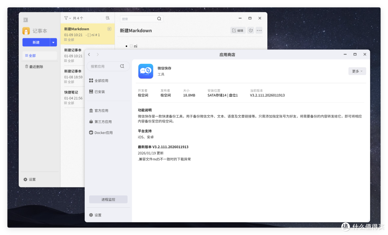The width and height of the screenshot is (388, 235).
Task: Close the 应用商店 window
Action: 365,54
